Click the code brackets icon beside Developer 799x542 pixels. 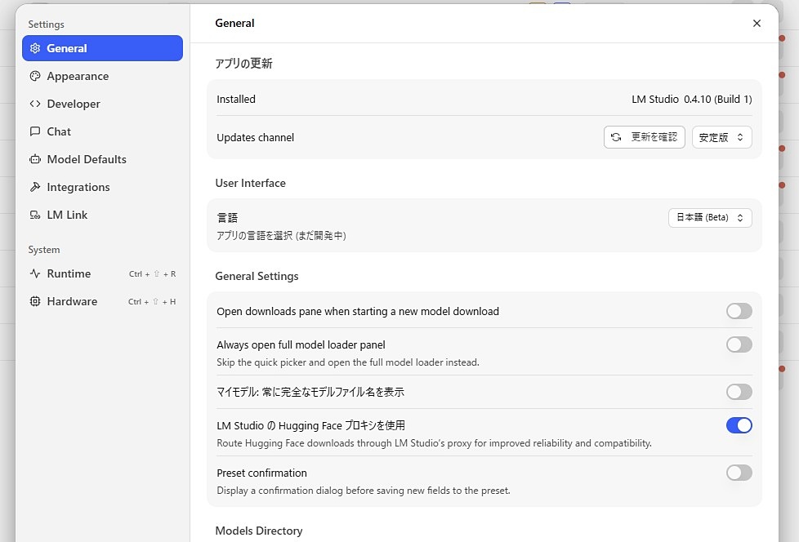[x=35, y=104]
